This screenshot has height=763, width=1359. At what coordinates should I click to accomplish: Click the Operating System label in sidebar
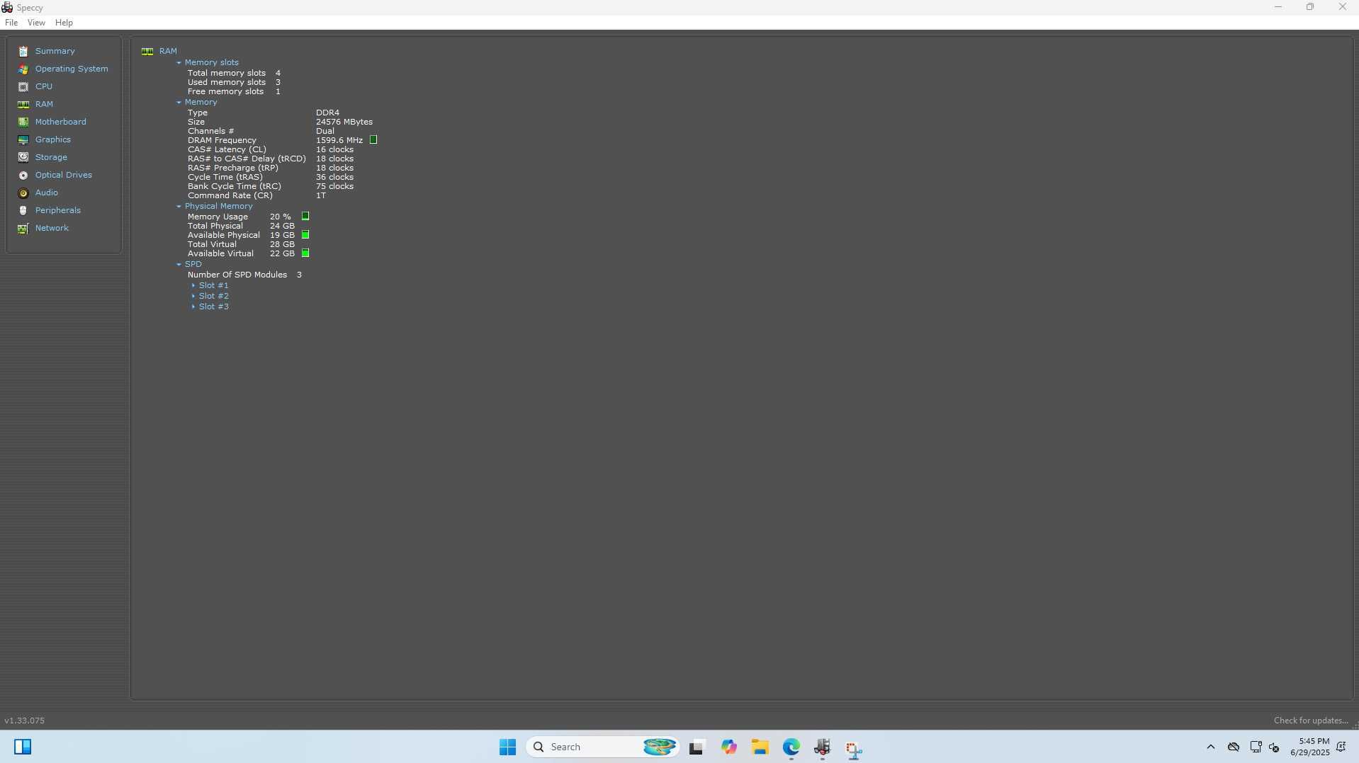coord(72,69)
